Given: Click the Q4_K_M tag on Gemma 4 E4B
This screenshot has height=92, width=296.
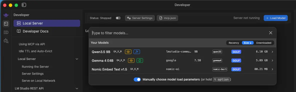Looking at the screenshot, I should tap(121, 60).
